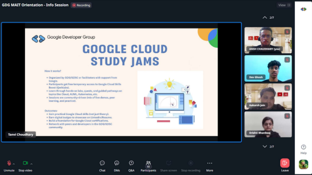The image size is (312, 175).
Task: Click the 2/7 page indicator at bottom
Action: click(x=271, y=147)
